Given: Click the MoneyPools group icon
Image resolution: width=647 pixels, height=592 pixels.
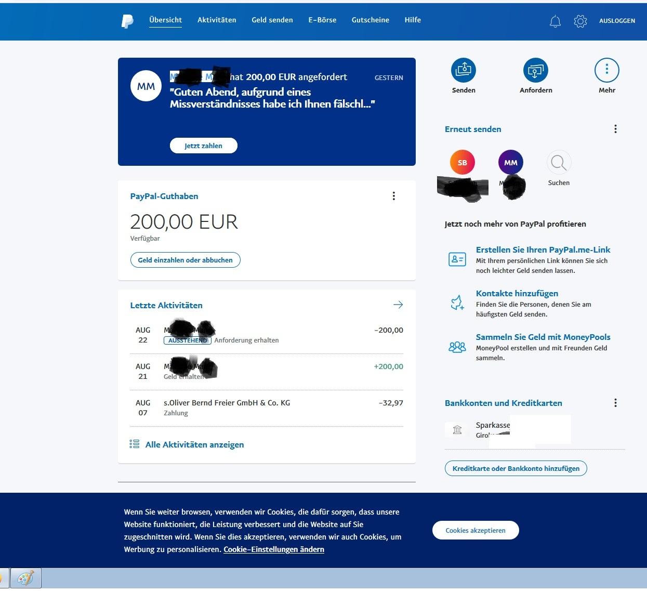Looking at the screenshot, I should (457, 347).
